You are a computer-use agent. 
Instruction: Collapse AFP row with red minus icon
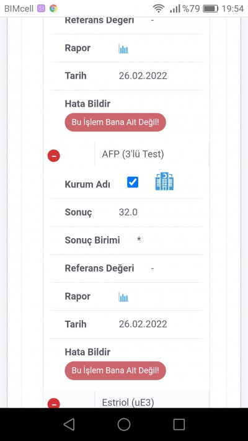54,156
